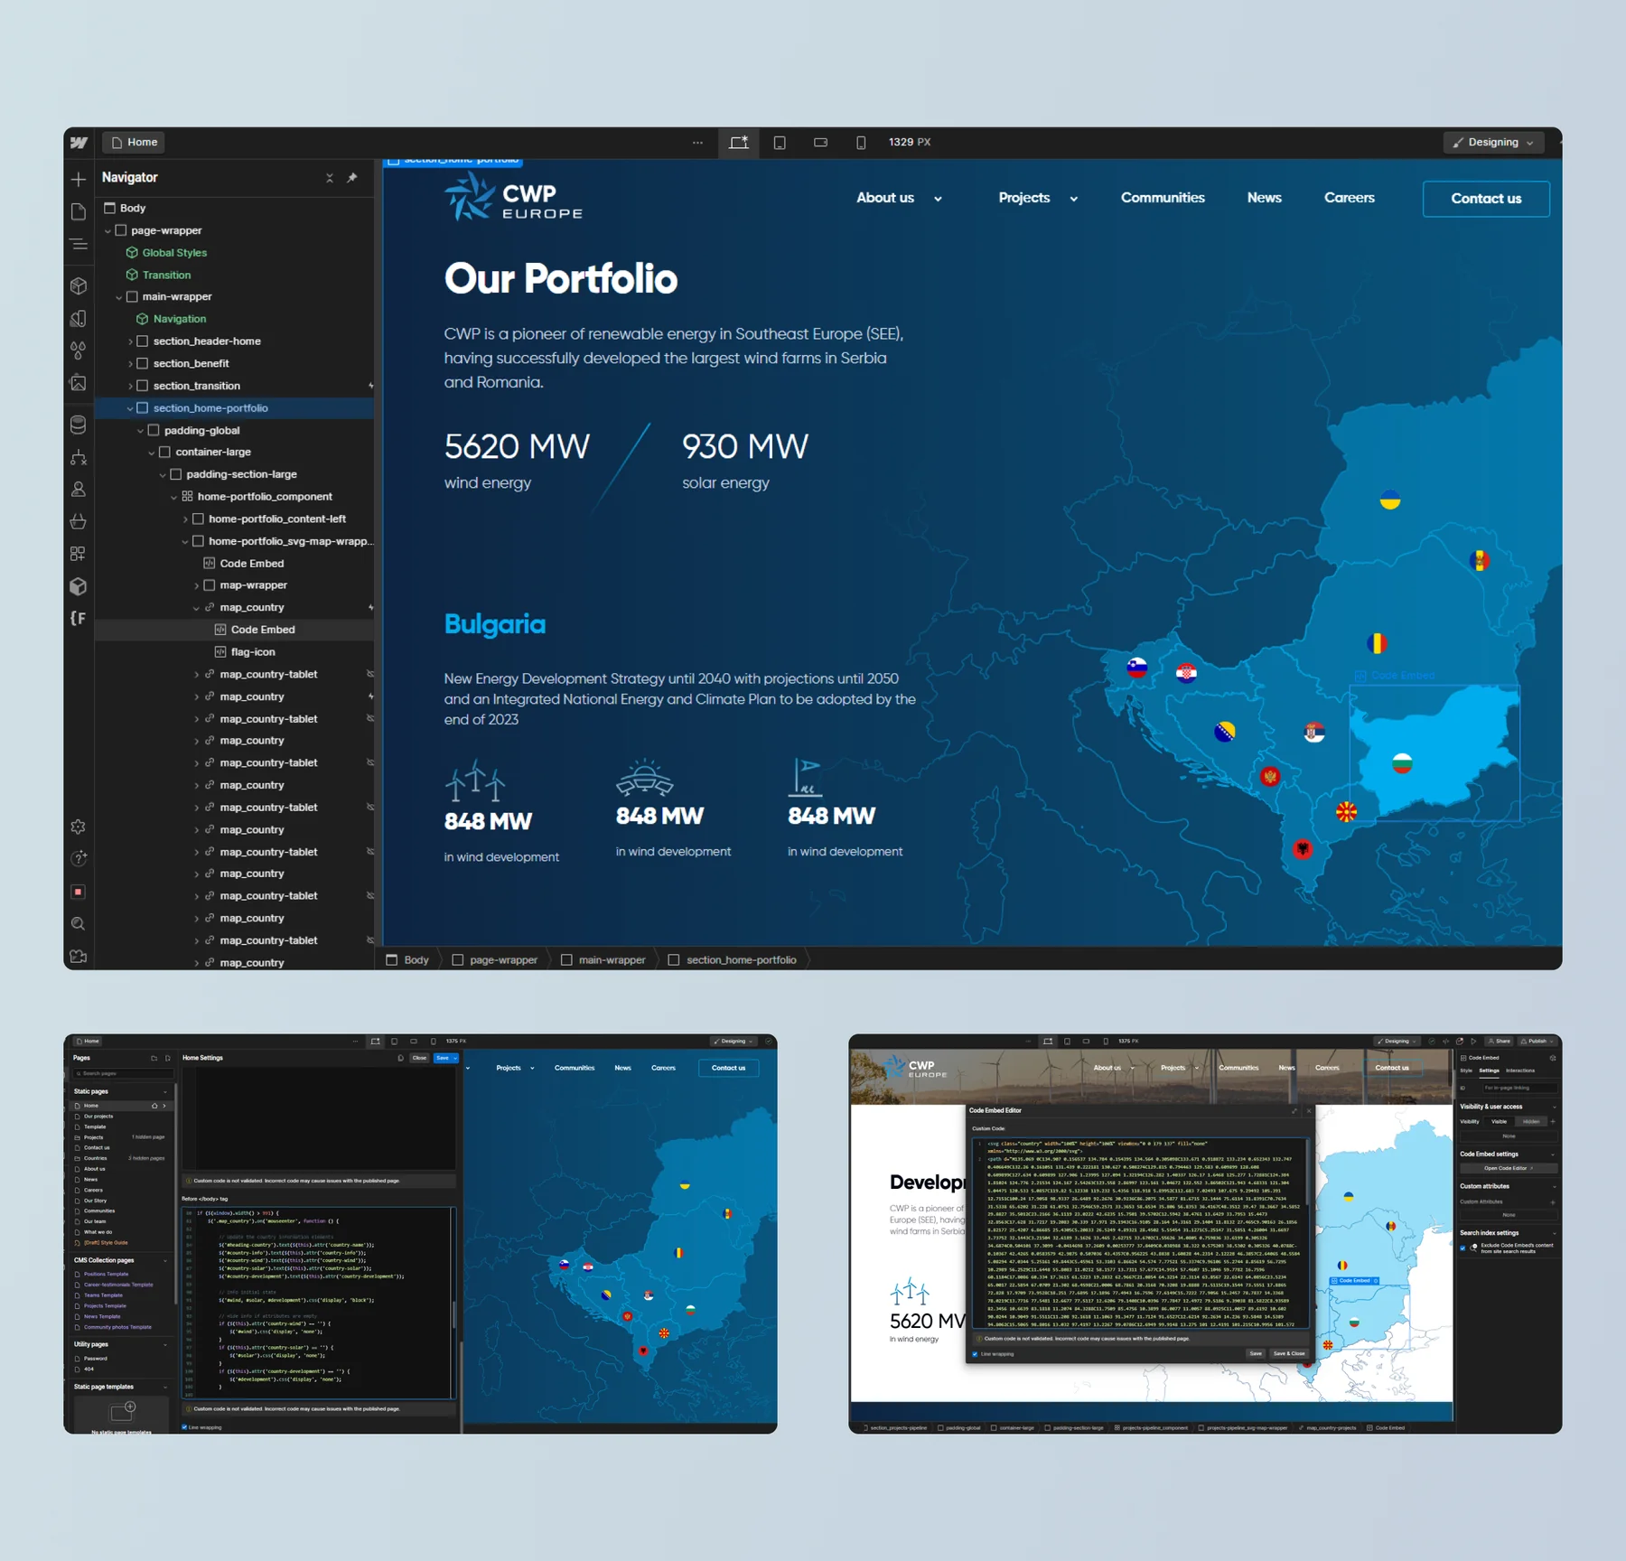The image size is (1626, 1561).
Task: Open the Navigator icon in left sidebar
Action: [x=79, y=244]
